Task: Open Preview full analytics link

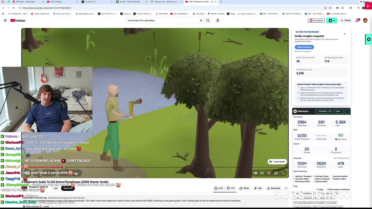Action: 303,51
